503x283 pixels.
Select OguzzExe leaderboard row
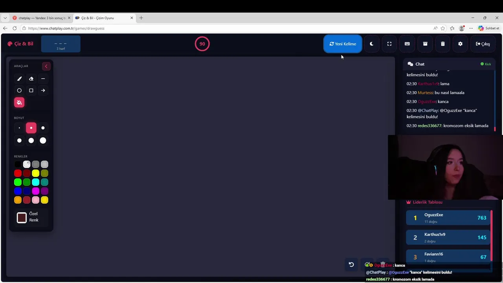(x=448, y=218)
